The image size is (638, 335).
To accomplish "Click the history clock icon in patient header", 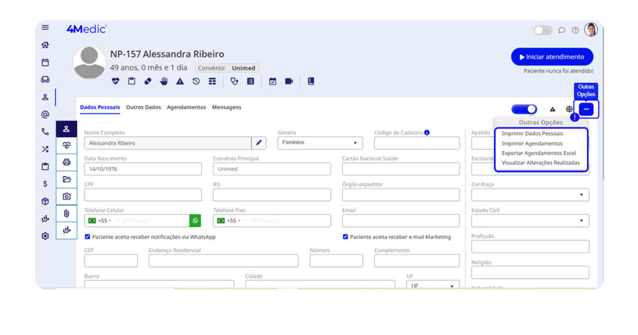I will click(x=196, y=81).
